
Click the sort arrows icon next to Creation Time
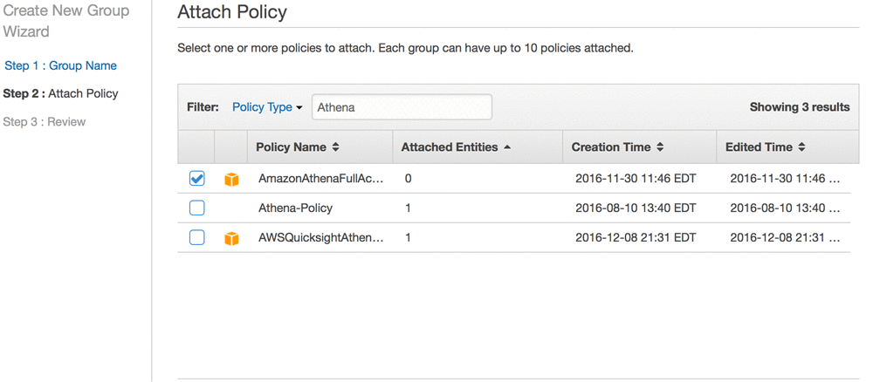pos(660,147)
